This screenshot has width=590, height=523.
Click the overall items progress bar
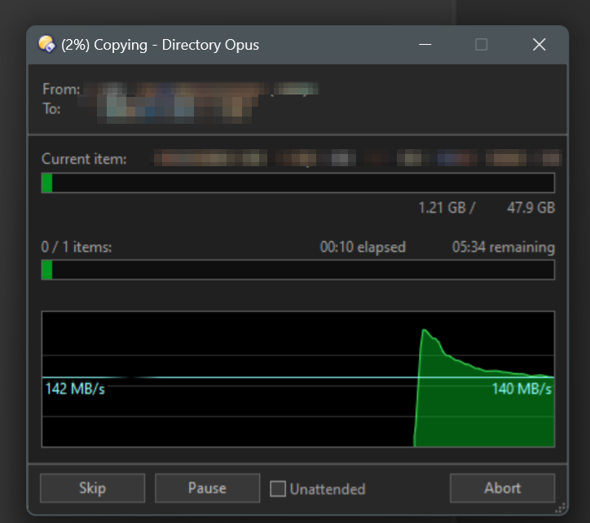coord(298,270)
